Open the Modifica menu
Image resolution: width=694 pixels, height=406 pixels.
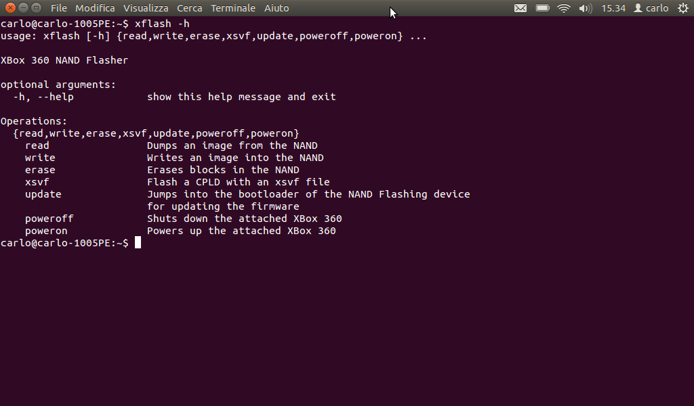[x=95, y=8]
